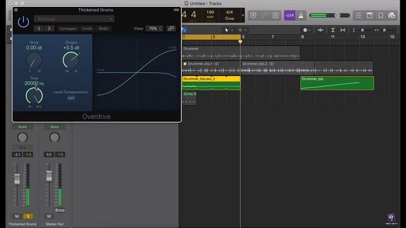Close the Thickened Drums plugin window
Screen dimensions: 406x228
pos(16,10)
